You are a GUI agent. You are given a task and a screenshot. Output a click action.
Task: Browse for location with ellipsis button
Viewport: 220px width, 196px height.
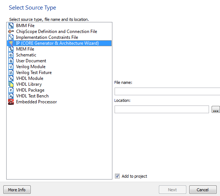click(x=216, y=109)
